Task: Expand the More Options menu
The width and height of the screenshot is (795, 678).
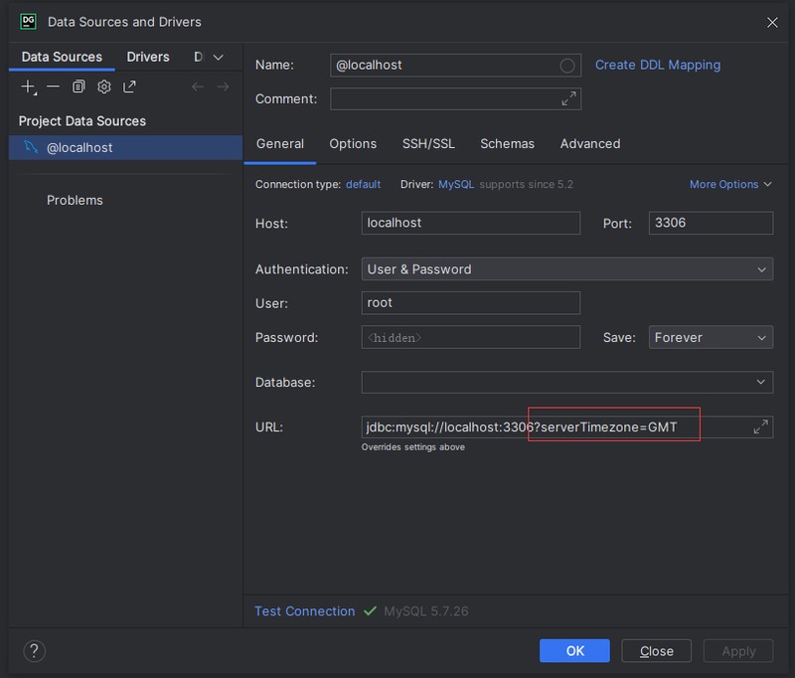Action: (730, 185)
